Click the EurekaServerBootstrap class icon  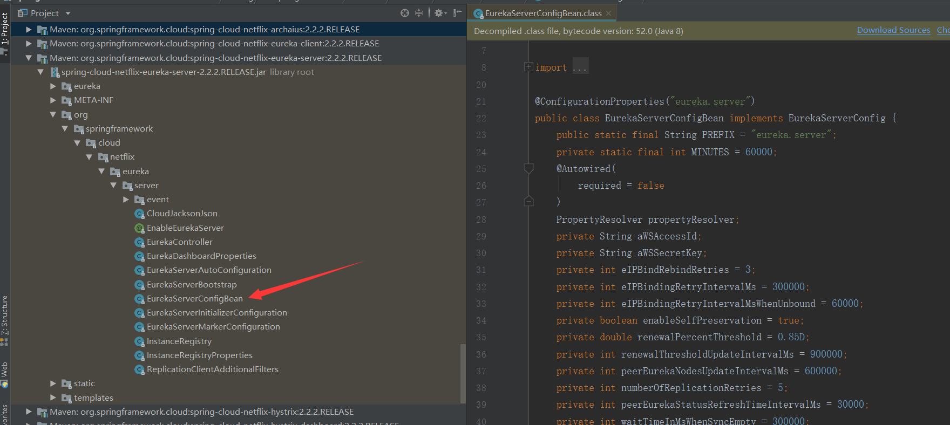click(139, 285)
